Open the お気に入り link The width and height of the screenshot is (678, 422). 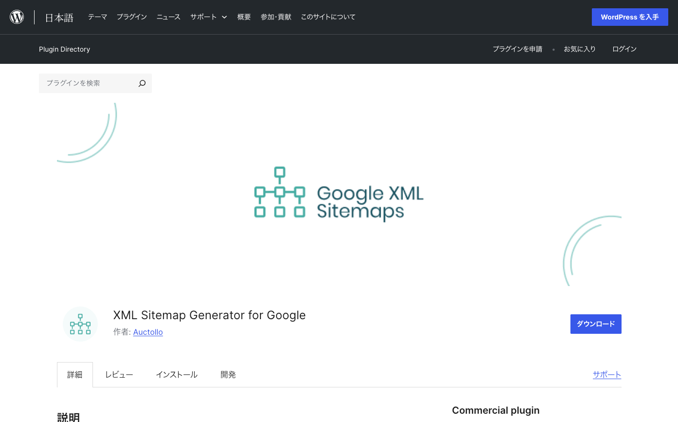[580, 49]
